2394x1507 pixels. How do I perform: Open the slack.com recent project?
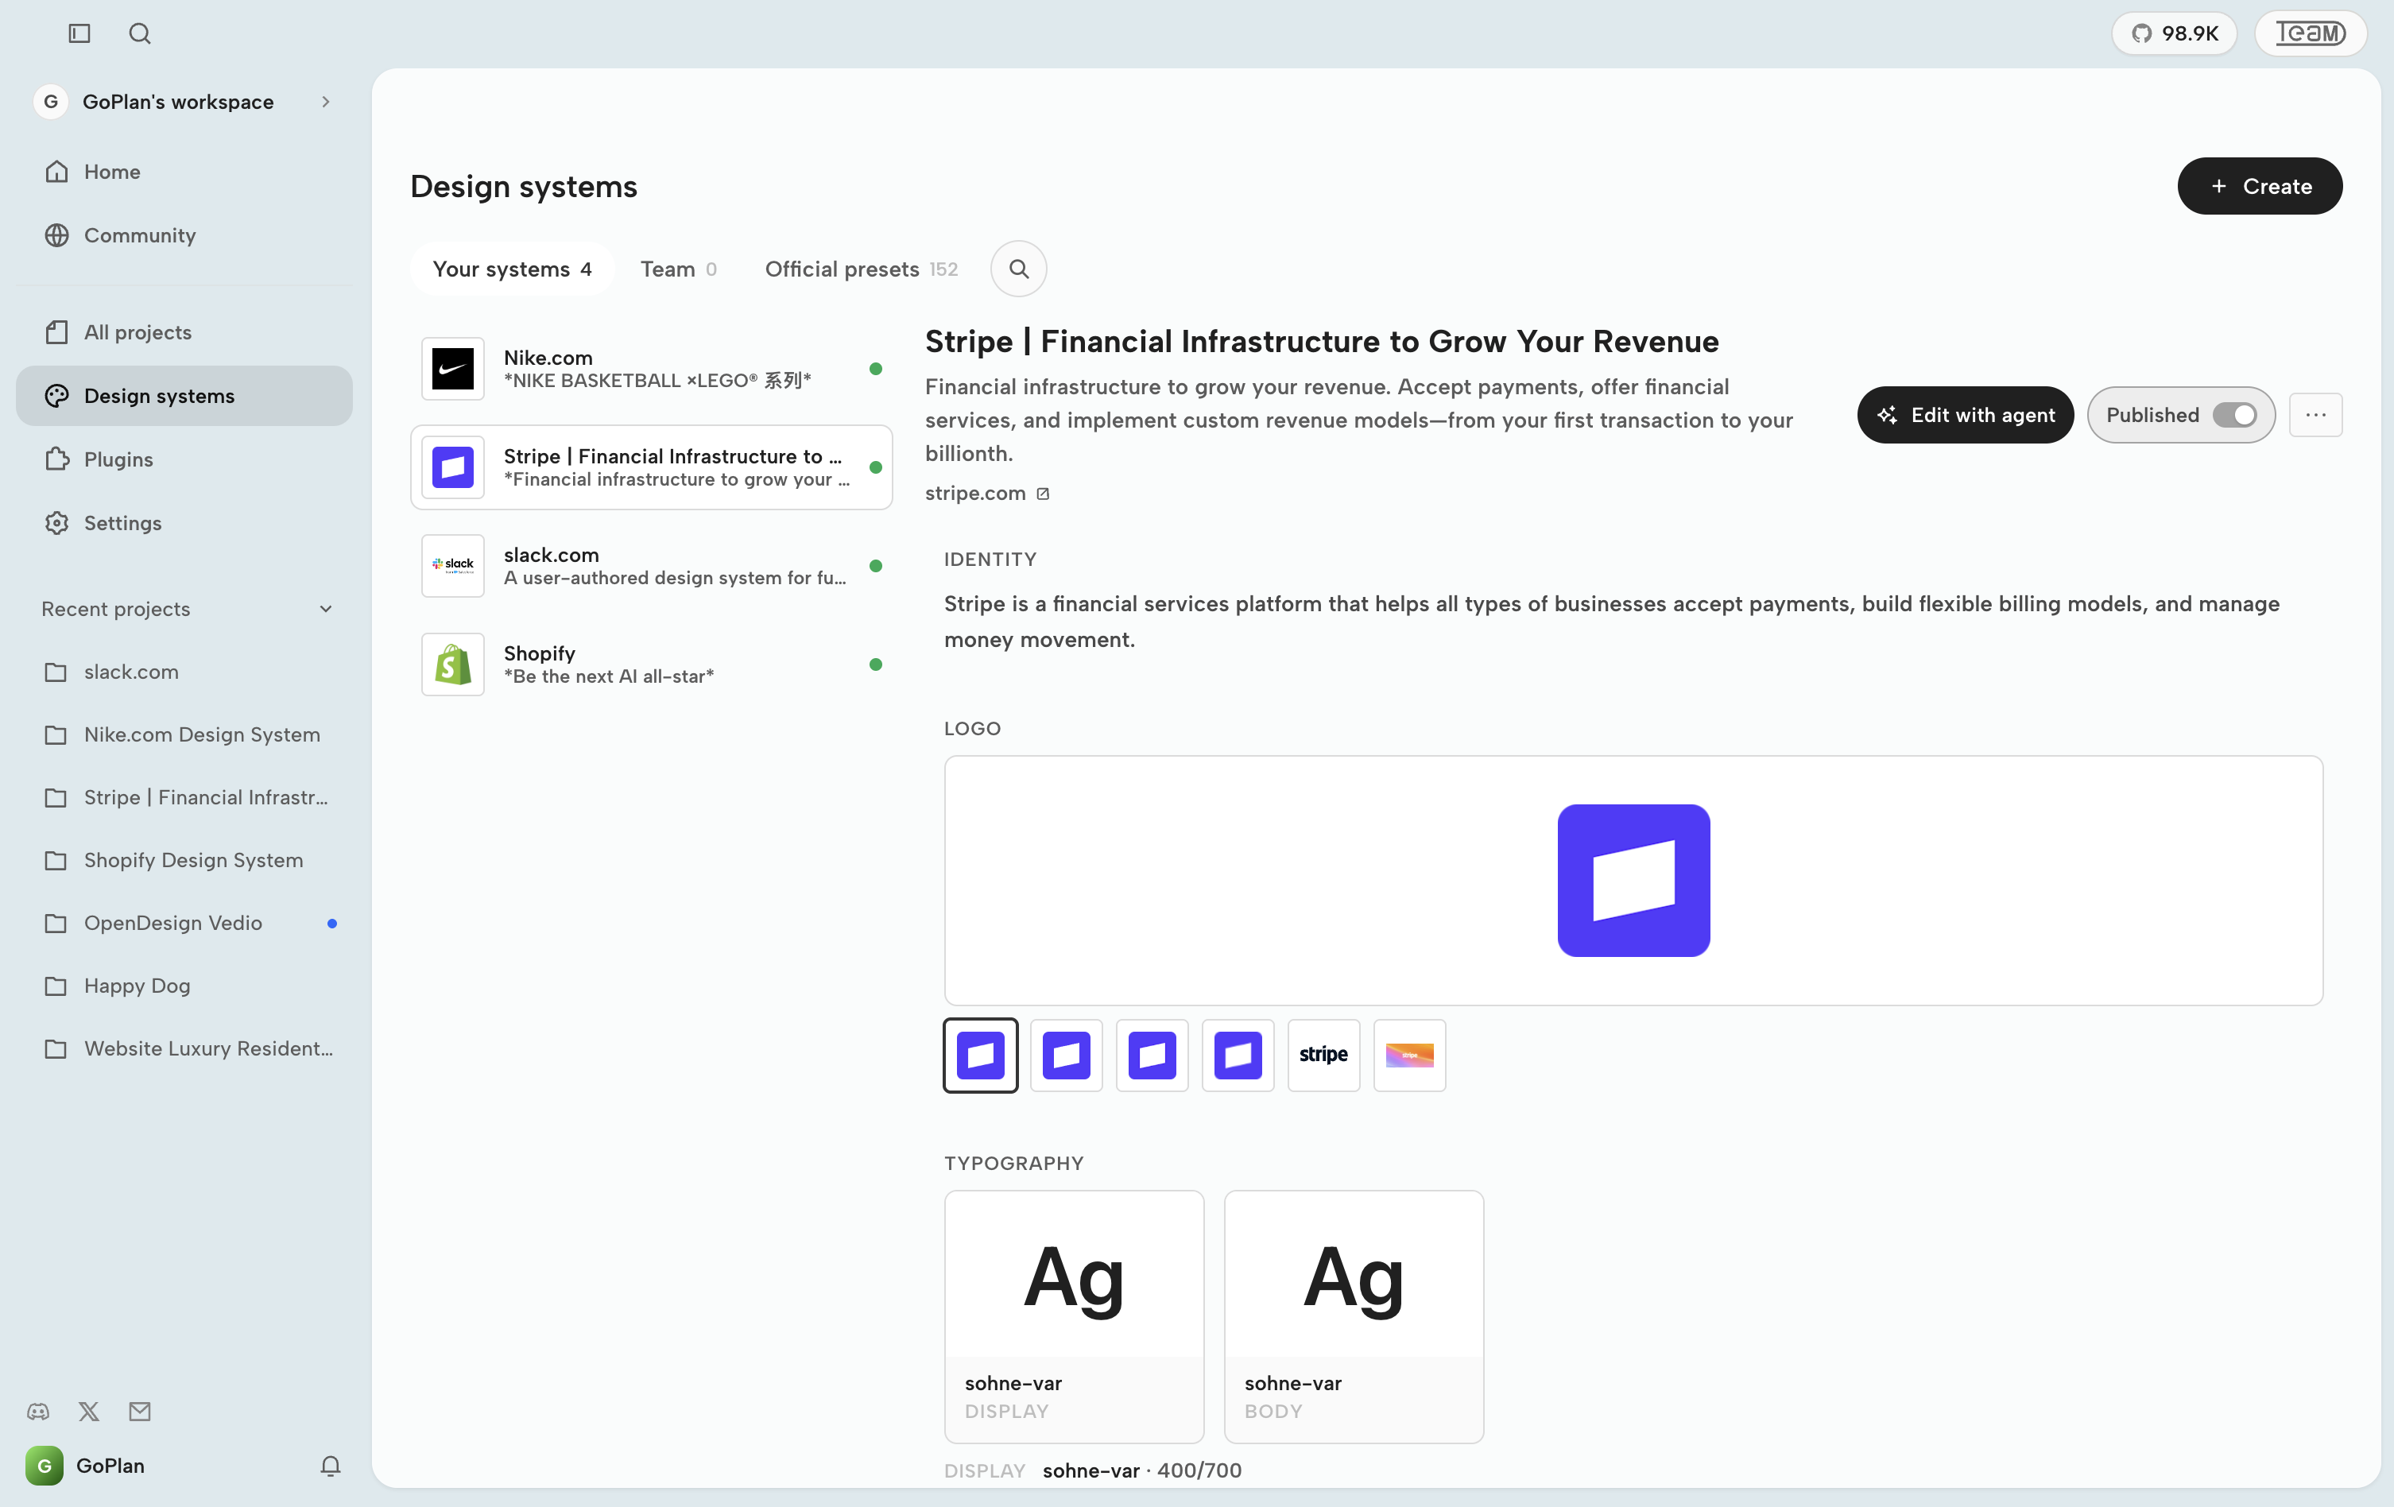[184, 672]
